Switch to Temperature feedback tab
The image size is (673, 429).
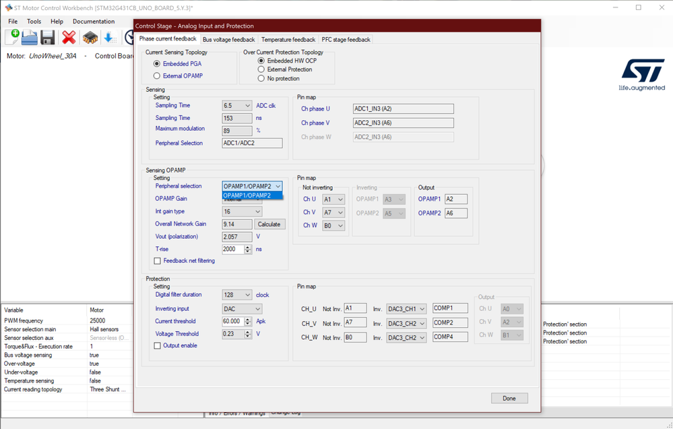pyautogui.click(x=288, y=40)
